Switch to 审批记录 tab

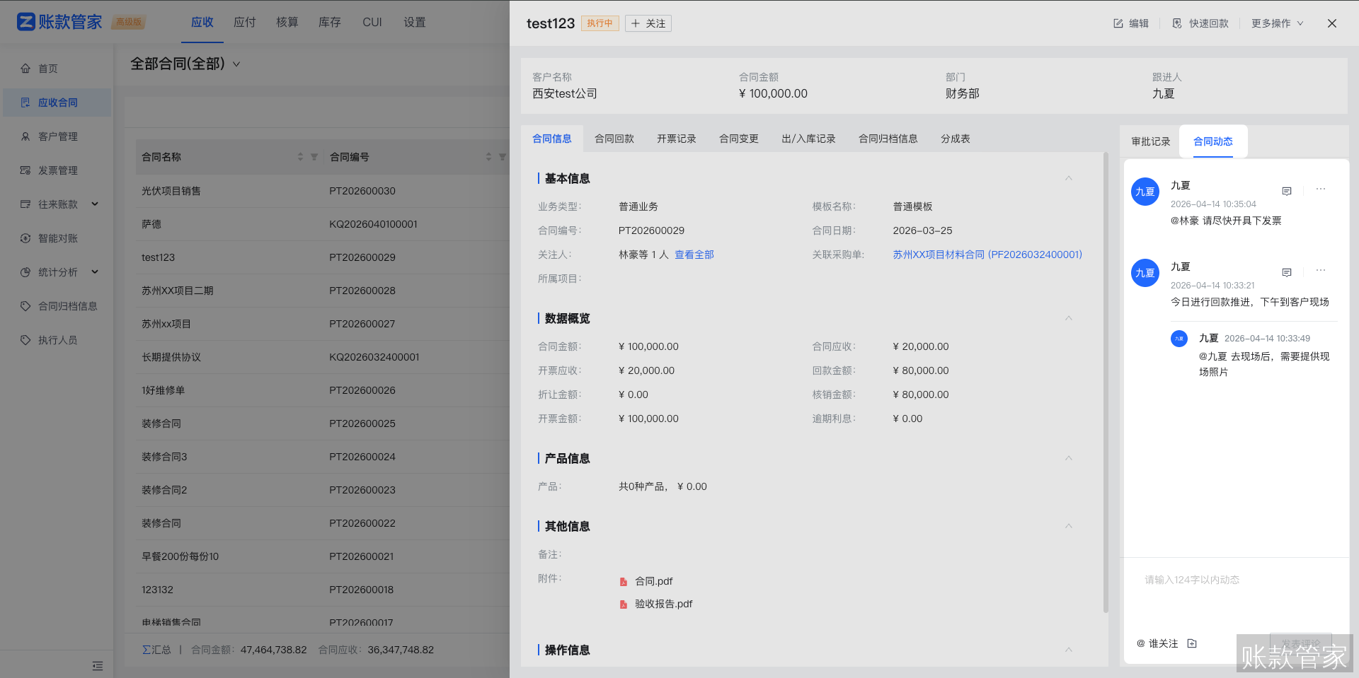pyautogui.click(x=1151, y=141)
